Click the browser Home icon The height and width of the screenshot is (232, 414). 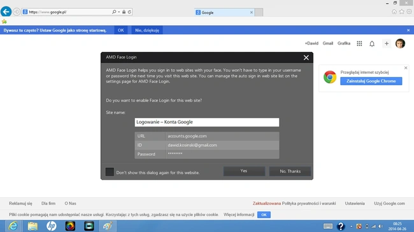(x=394, y=11)
